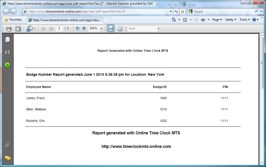Click the Google search magnifier icon
The width and height of the screenshot is (266, 167).
[256, 11]
